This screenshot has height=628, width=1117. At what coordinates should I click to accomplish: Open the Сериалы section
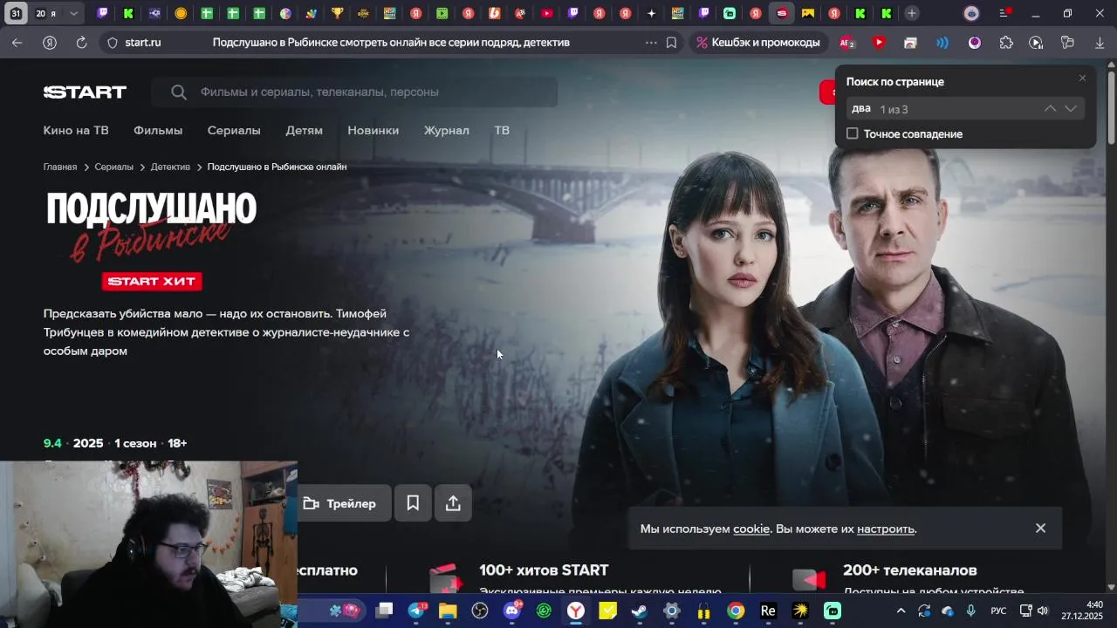tap(234, 130)
